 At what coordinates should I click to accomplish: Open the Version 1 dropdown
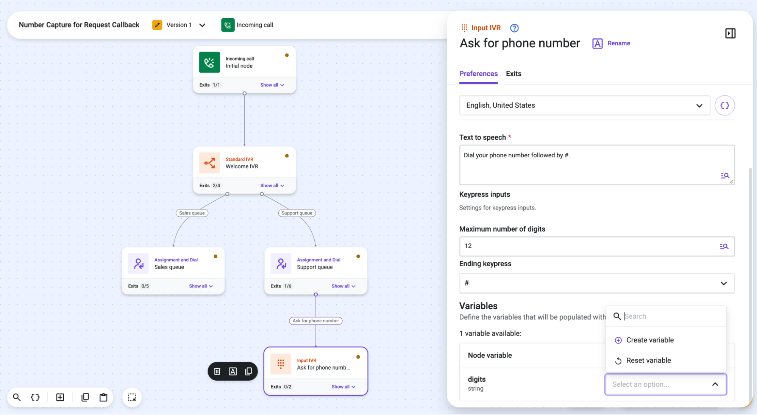(x=202, y=25)
